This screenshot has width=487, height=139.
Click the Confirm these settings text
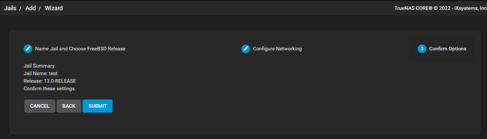click(50, 89)
